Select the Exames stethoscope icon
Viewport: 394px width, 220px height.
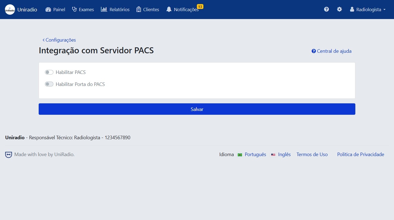(74, 9)
